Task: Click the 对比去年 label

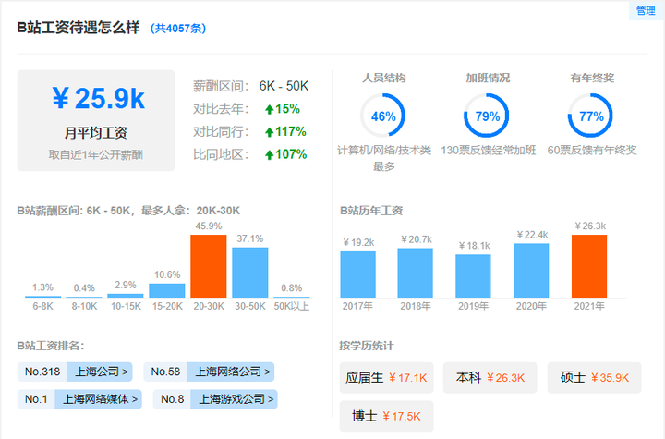Action: coord(221,109)
